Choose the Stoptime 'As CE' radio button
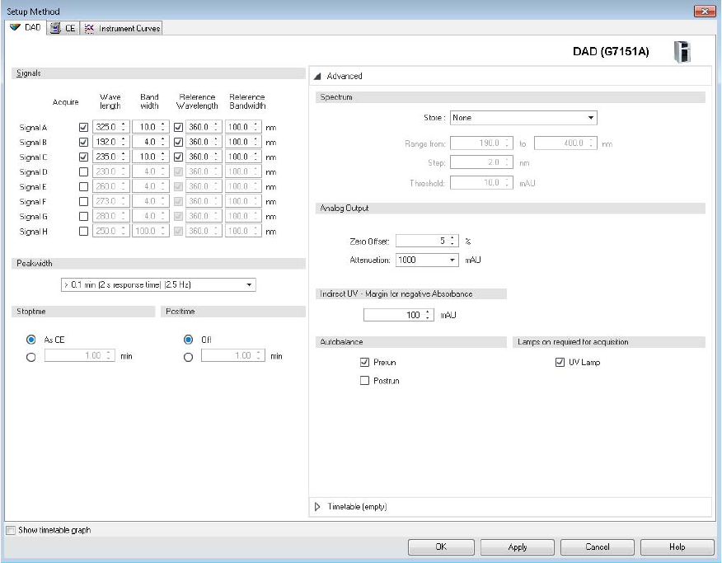Screen dimensions: 722x563 [31, 340]
